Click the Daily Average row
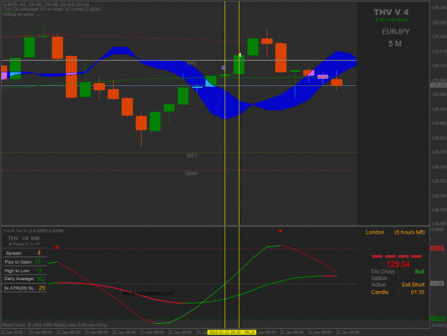Screen dimensions: 447x336 coord(24,279)
